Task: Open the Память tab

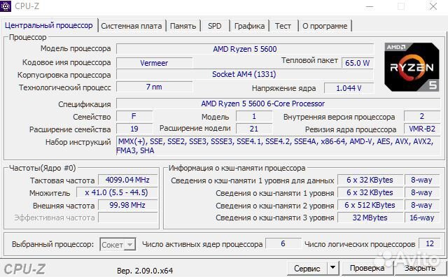Action: point(183,26)
